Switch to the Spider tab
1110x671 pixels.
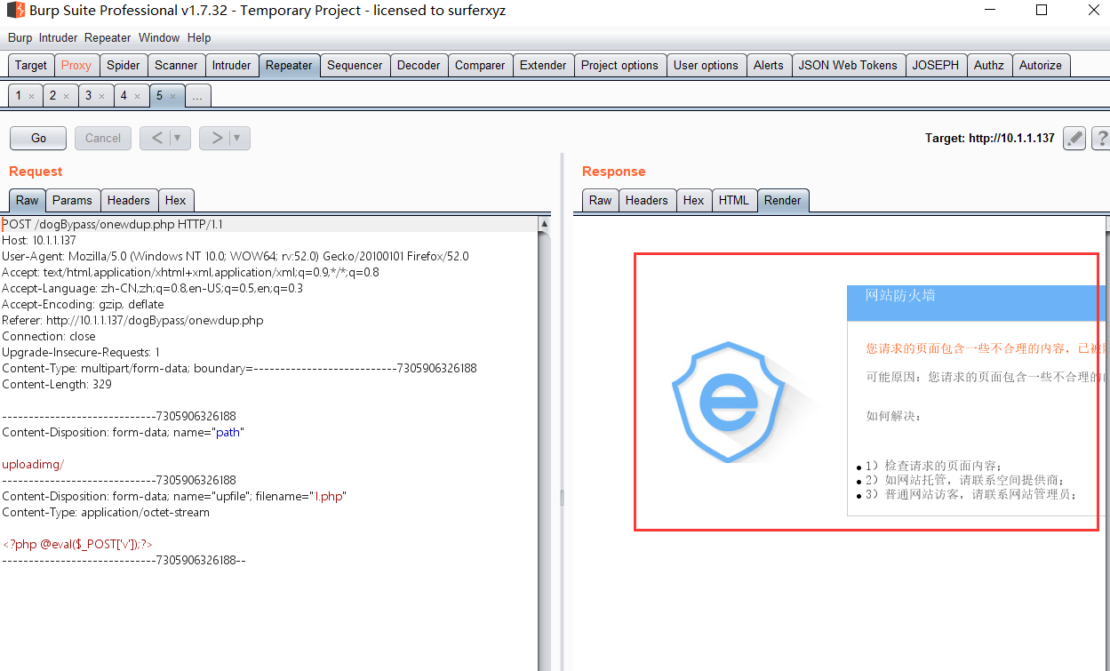tap(124, 65)
